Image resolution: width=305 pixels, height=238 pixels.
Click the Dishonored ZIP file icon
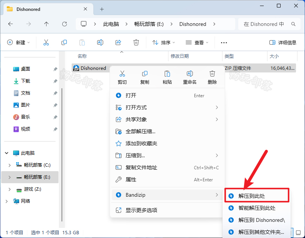(76, 68)
